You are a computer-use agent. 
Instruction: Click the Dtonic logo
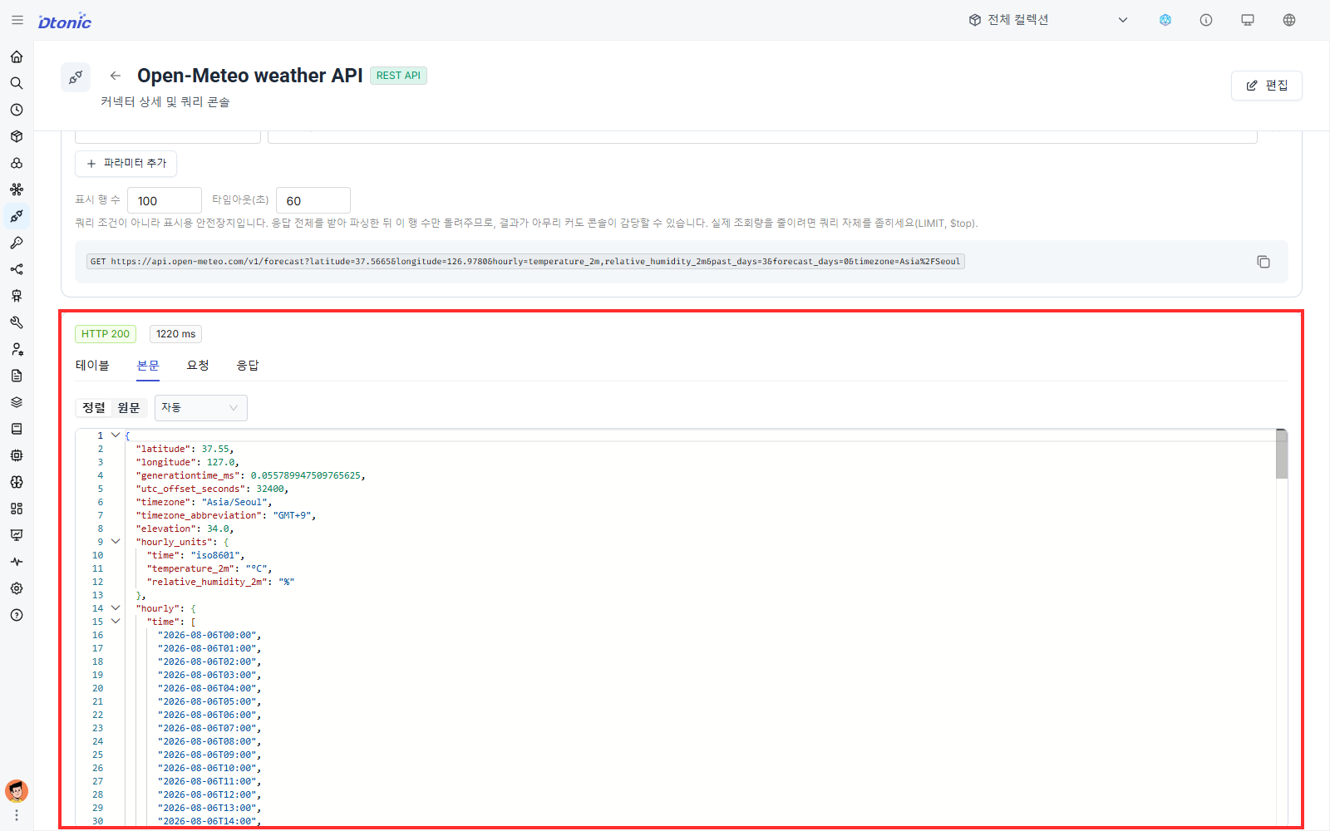tap(65, 22)
